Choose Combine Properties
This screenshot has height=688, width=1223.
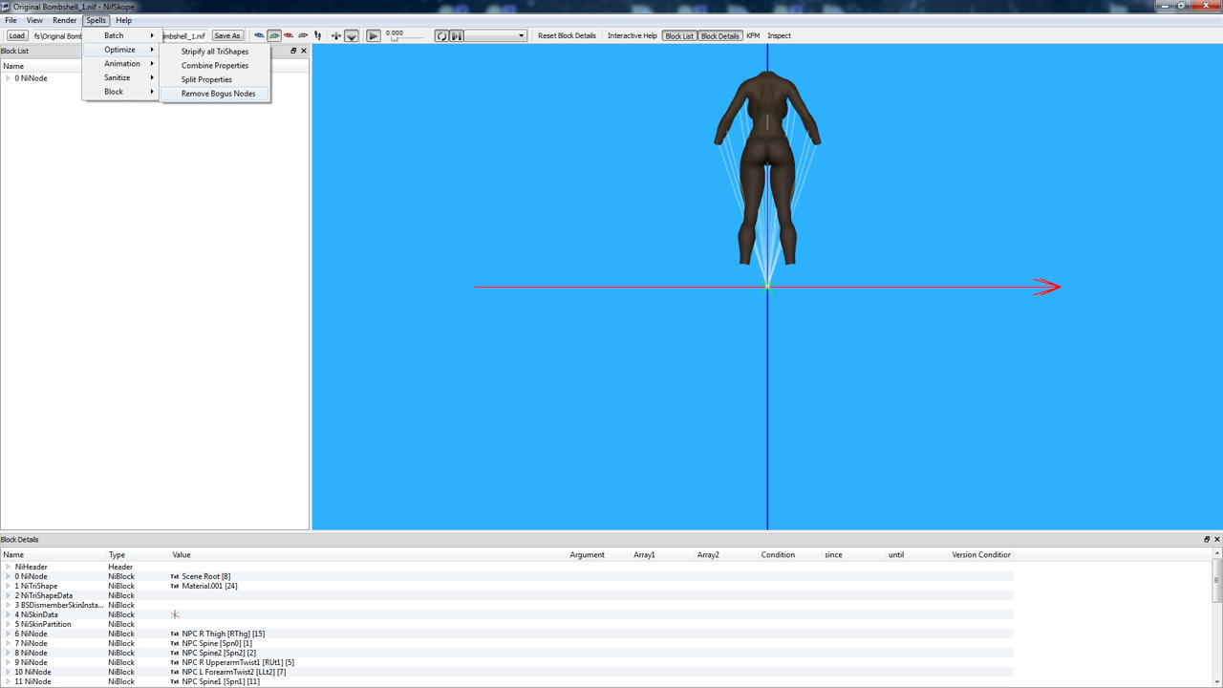tap(215, 66)
